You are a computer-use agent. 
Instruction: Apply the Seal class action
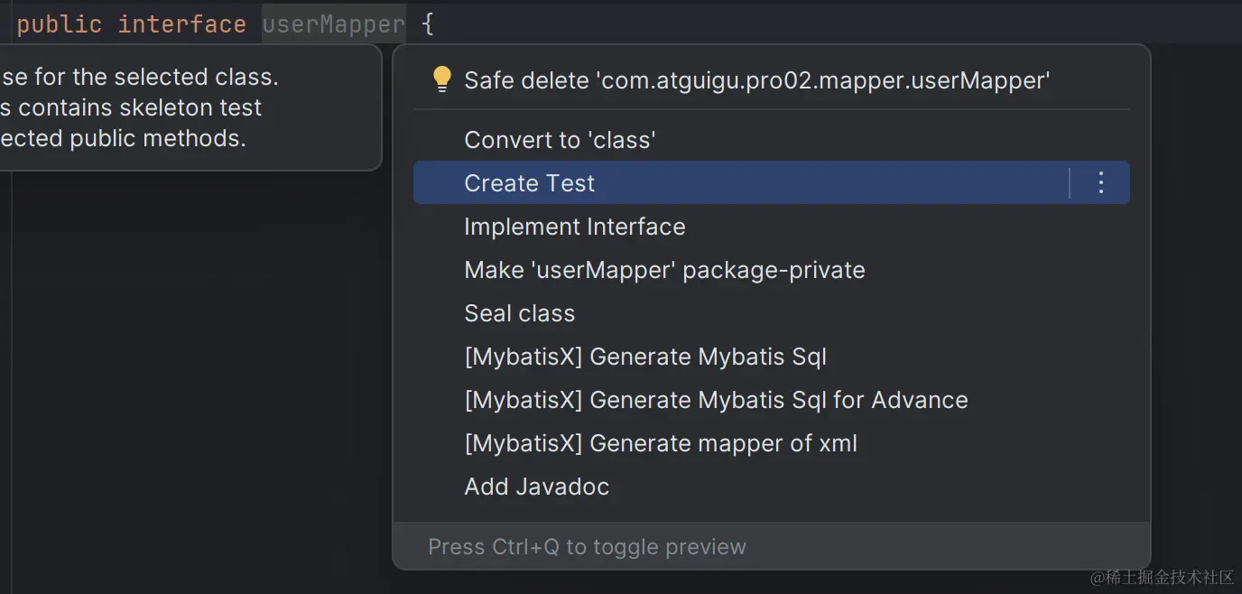click(520, 313)
